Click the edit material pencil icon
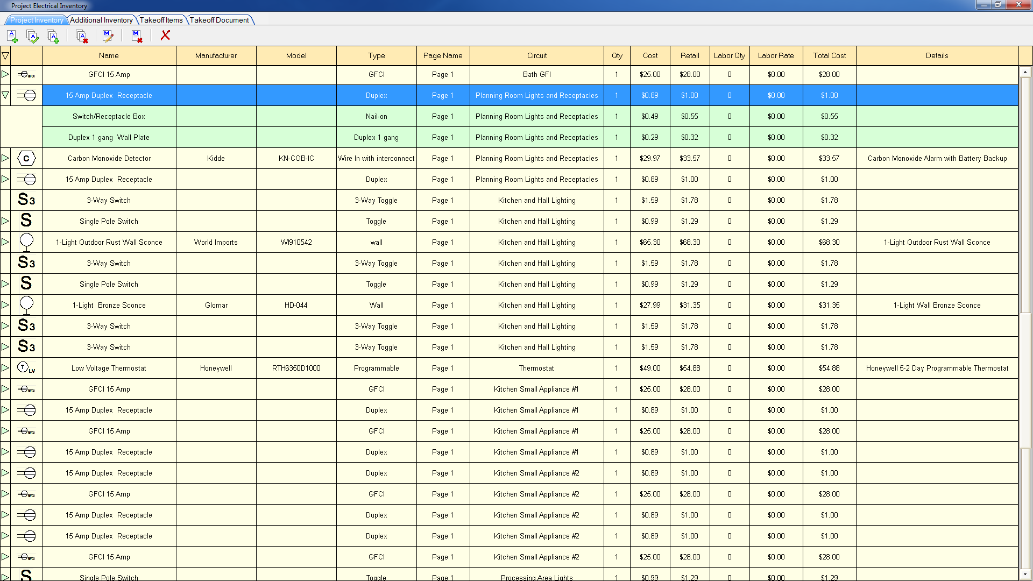Screen dimensions: 1033x581 pyautogui.click(x=108, y=36)
